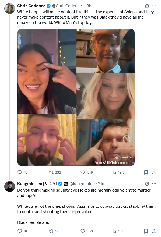The image size is (161, 237).
Task: Bookmark Chris Cadence's post
Action: 146,172
